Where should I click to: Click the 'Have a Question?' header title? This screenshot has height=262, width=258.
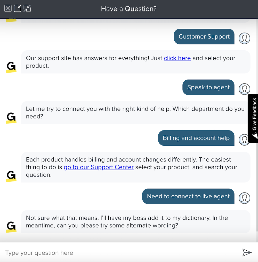point(129,9)
